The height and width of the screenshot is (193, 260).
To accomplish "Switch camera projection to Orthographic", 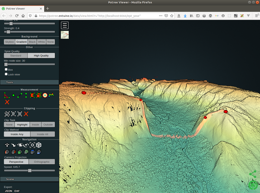I will (42, 162).
